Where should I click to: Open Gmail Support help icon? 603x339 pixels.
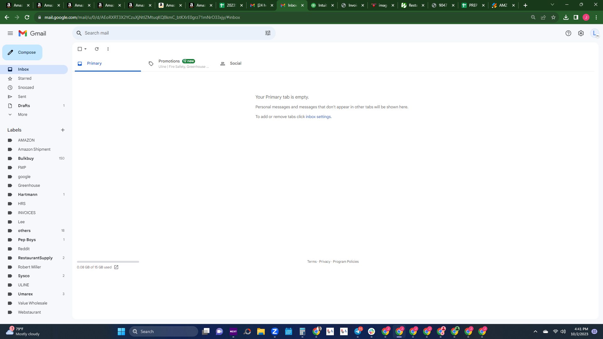coord(568,33)
